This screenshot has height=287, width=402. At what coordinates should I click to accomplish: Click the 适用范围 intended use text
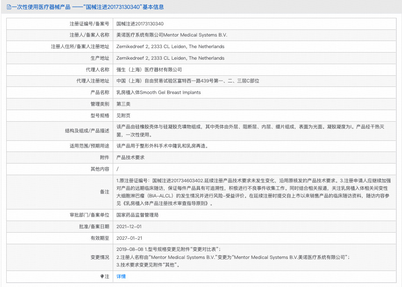tap(162, 146)
